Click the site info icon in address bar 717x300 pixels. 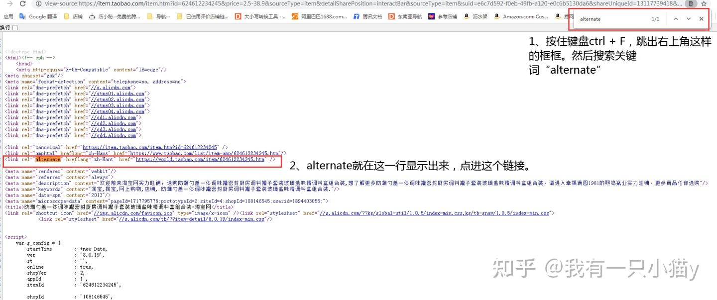(x=38, y=3)
